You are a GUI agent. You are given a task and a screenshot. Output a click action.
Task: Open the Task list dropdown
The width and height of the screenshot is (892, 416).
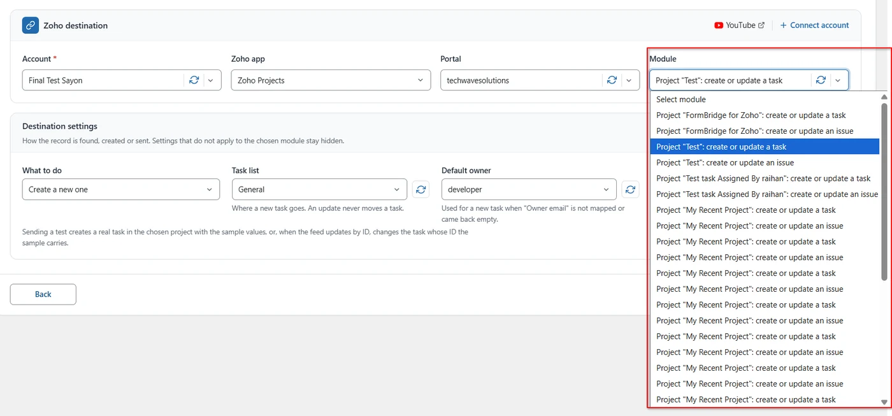(319, 189)
